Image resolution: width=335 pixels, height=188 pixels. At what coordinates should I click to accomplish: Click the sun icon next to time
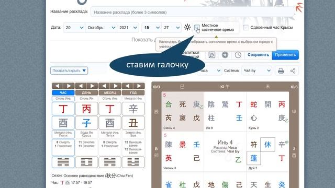[x=187, y=27]
